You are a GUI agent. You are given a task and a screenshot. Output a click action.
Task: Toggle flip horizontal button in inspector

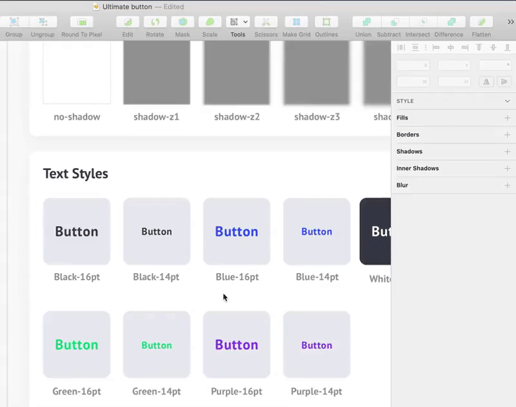click(x=486, y=82)
